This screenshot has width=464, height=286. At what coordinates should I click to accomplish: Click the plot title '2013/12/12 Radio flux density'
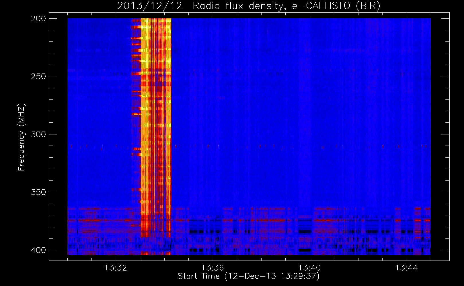pos(248,6)
